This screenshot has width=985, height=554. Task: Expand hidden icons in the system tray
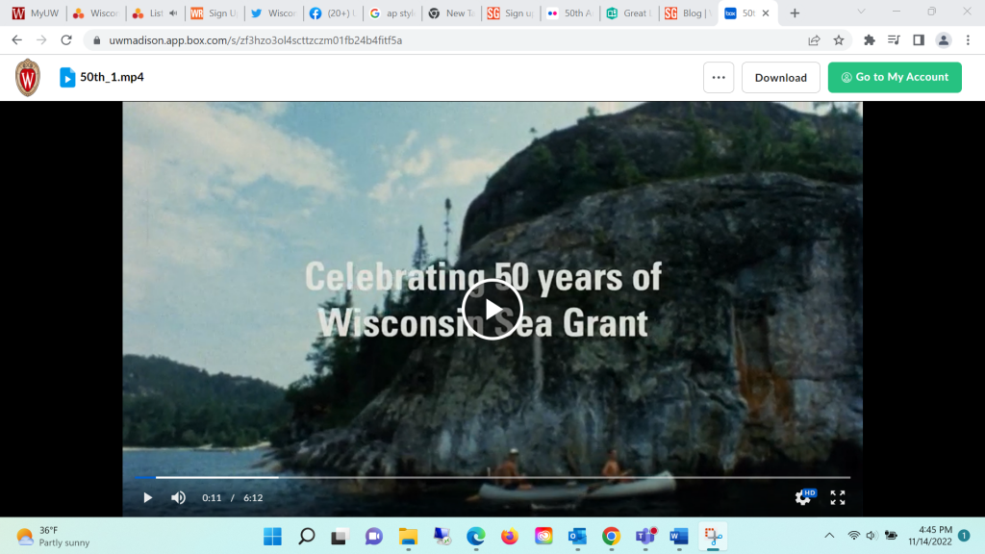[x=828, y=535]
